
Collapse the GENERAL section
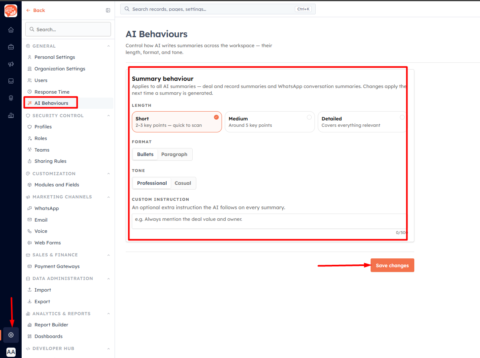click(109, 46)
